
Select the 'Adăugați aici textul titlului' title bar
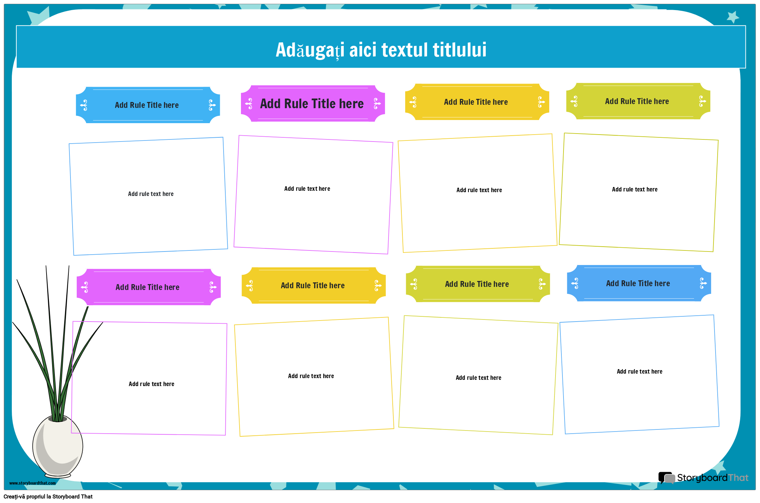coord(380,49)
